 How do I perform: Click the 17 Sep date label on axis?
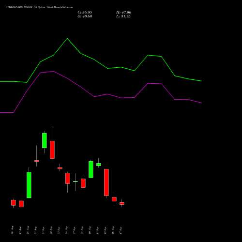(x=121, y=230)
